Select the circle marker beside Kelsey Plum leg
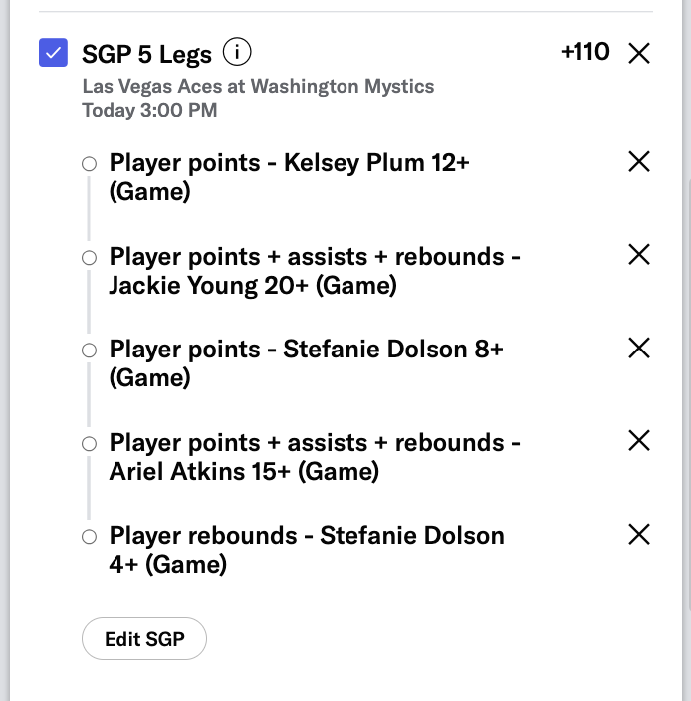This screenshot has width=691, height=701. tap(90, 164)
